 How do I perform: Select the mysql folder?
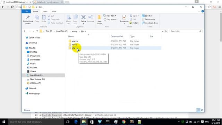[74, 44]
